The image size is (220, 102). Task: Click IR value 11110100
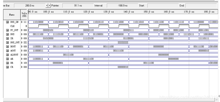pyautogui.click(x=89, y=38)
